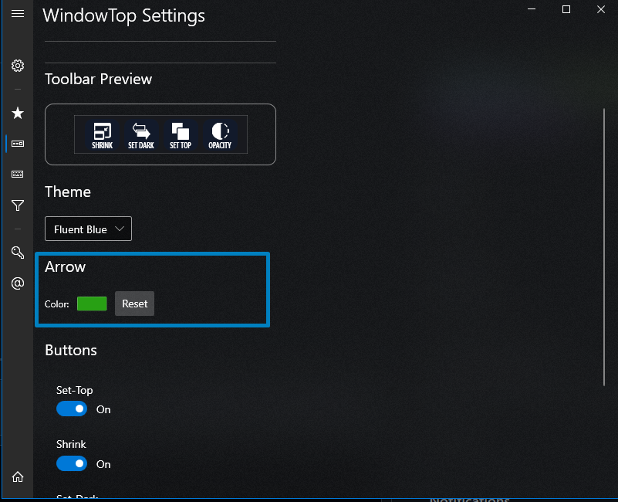The height and width of the screenshot is (502, 618).
Task: Open the license key sidebar icon
Action: 18,253
